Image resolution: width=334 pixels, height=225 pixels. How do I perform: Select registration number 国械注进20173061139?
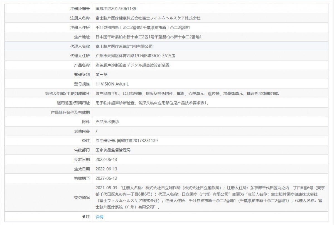(116, 9)
